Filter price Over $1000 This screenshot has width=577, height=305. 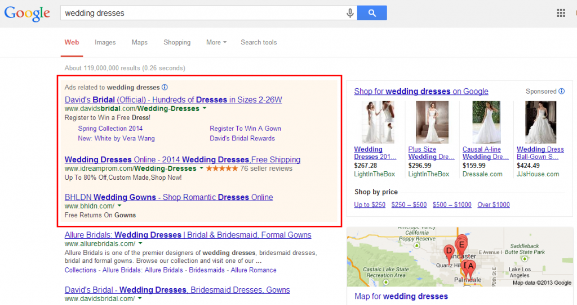(x=494, y=205)
